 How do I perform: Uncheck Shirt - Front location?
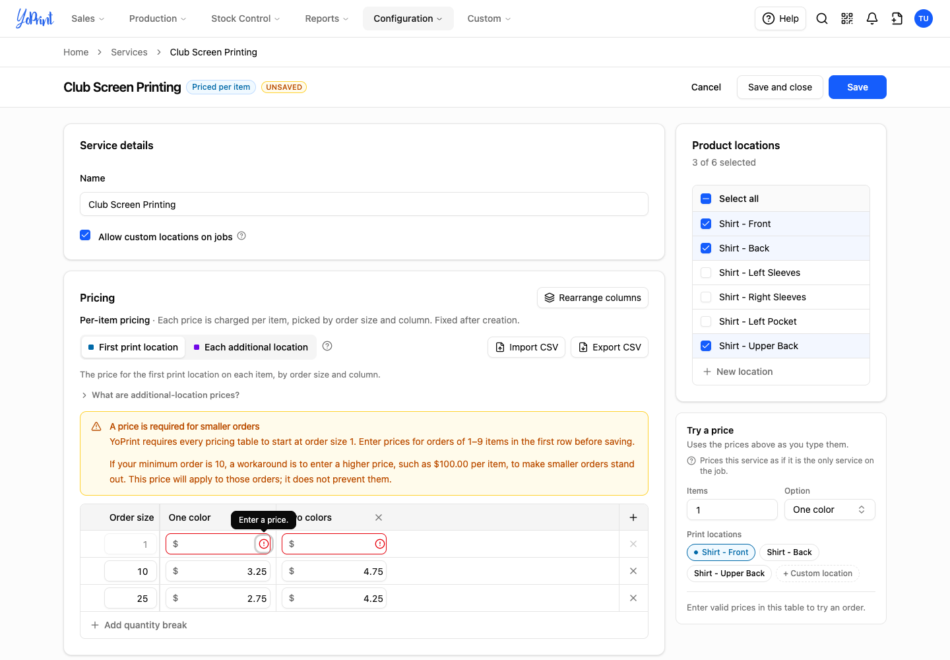pos(706,224)
